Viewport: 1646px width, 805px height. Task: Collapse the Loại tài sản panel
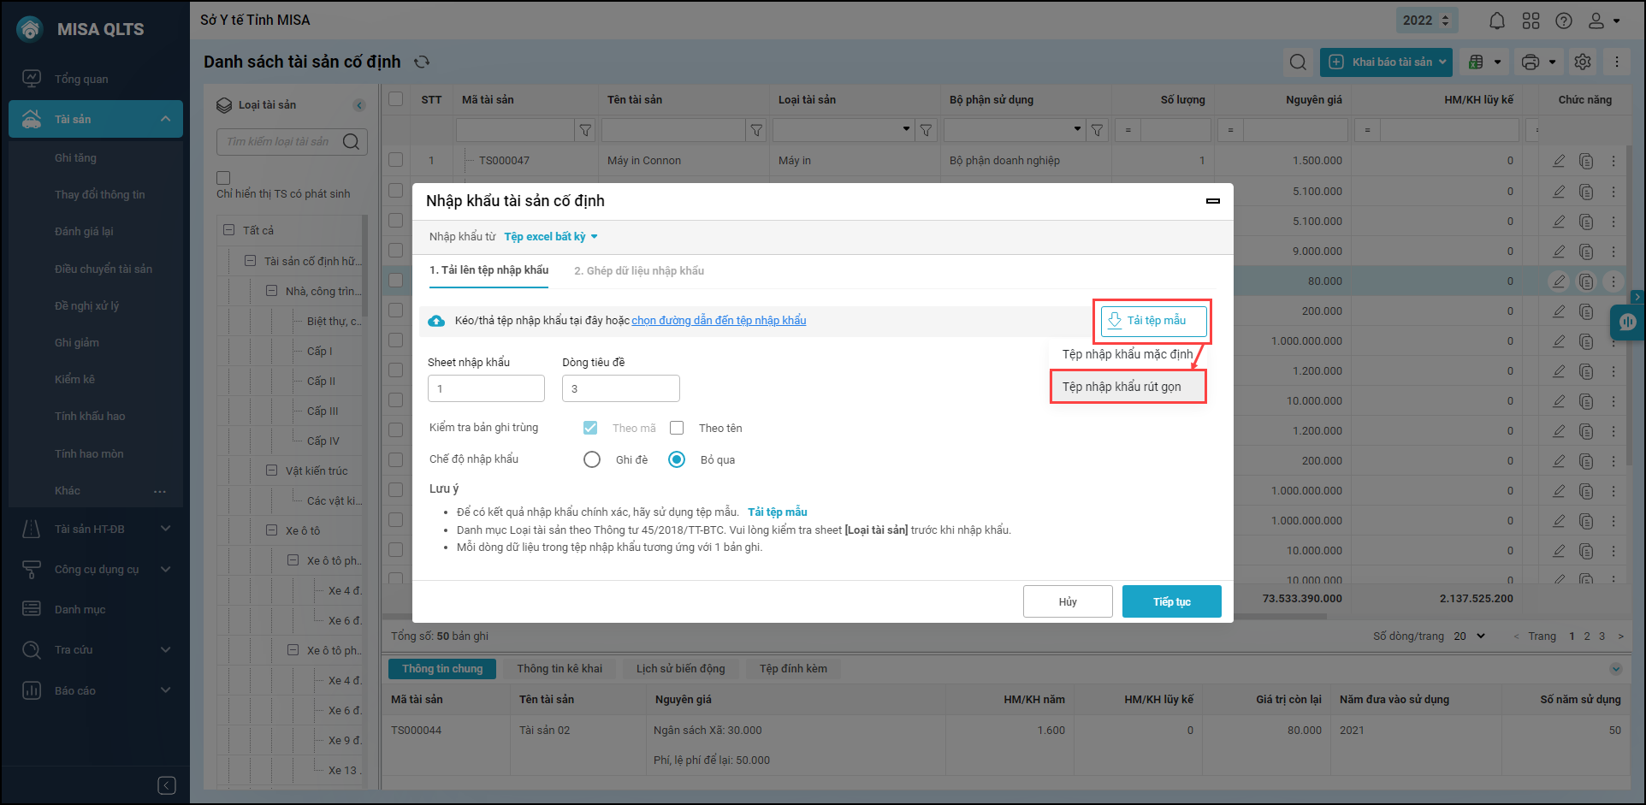click(359, 105)
